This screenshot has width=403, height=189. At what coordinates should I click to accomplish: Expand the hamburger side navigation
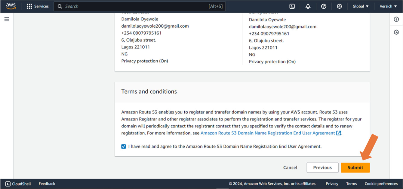(7, 19)
